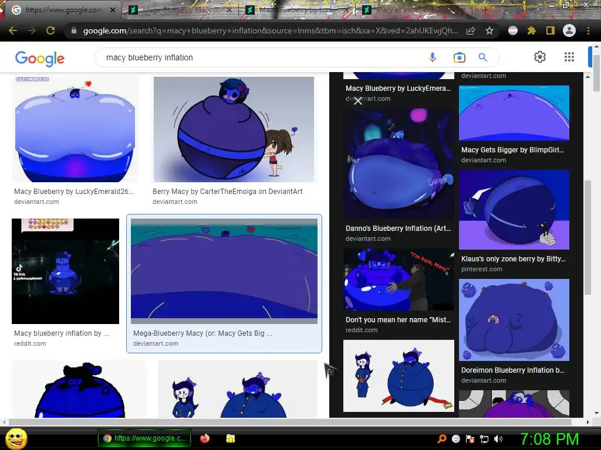Select the 'I'm here, Macy' reddit thumbnail

(399, 279)
